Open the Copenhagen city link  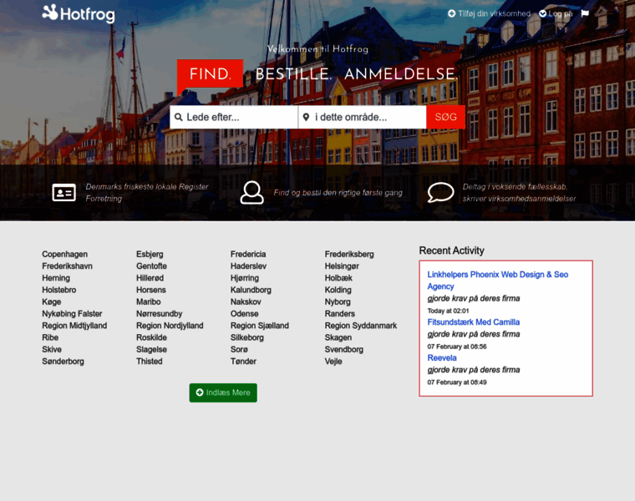(x=65, y=254)
